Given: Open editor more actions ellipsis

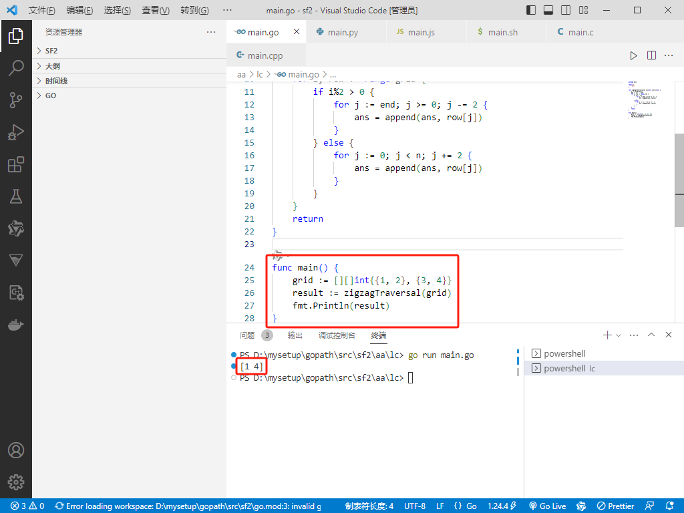Looking at the screenshot, I should [669, 55].
